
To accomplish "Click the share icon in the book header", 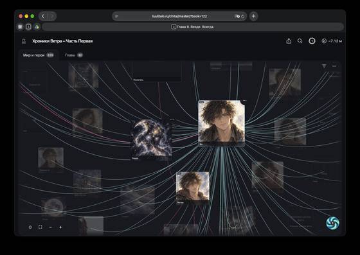I will (x=289, y=41).
